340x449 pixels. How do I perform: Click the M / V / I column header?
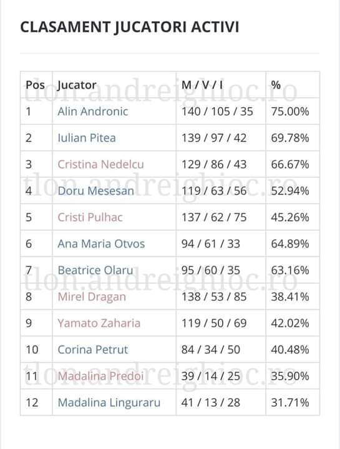[202, 85]
